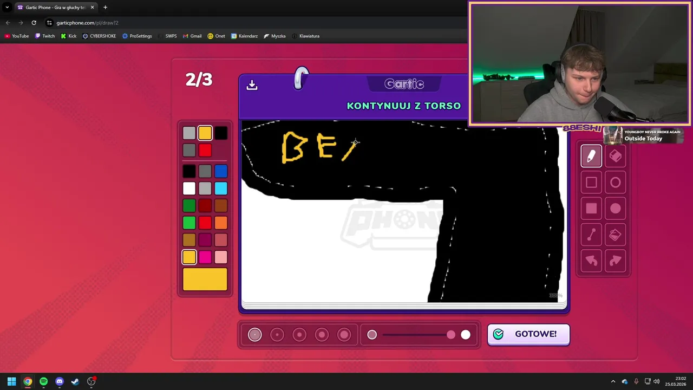Click the microphone tray icon

(636, 381)
